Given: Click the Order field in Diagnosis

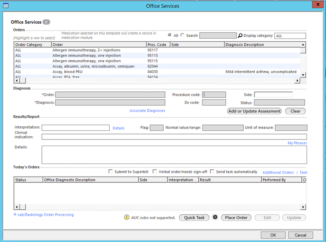Looking at the screenshot, I should click(110, 95).
